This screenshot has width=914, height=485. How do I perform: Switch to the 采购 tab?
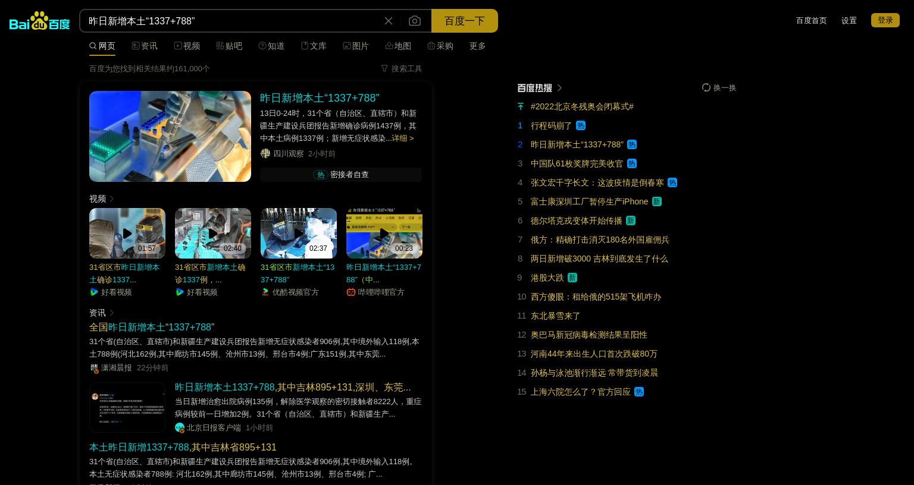[440, 46]
